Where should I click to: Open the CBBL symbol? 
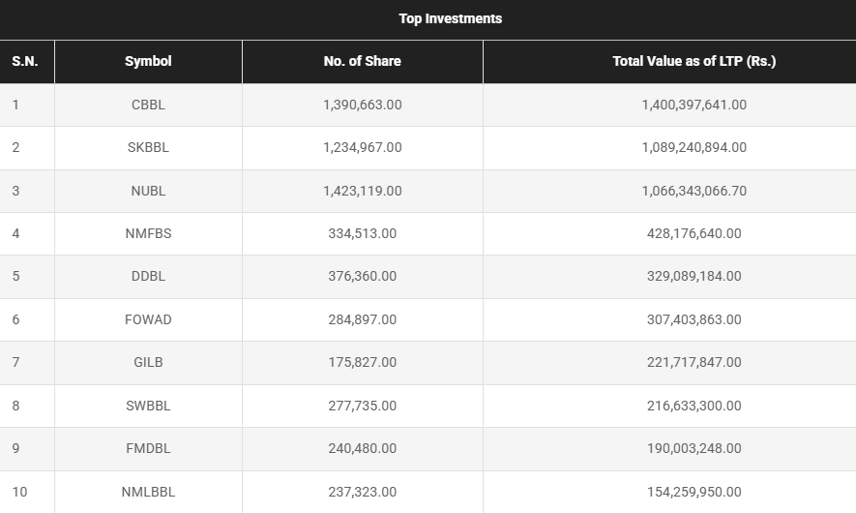(x=148, y=105)
